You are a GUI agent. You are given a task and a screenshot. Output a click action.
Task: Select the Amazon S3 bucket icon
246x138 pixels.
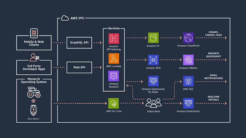click(x=153, y=38)
